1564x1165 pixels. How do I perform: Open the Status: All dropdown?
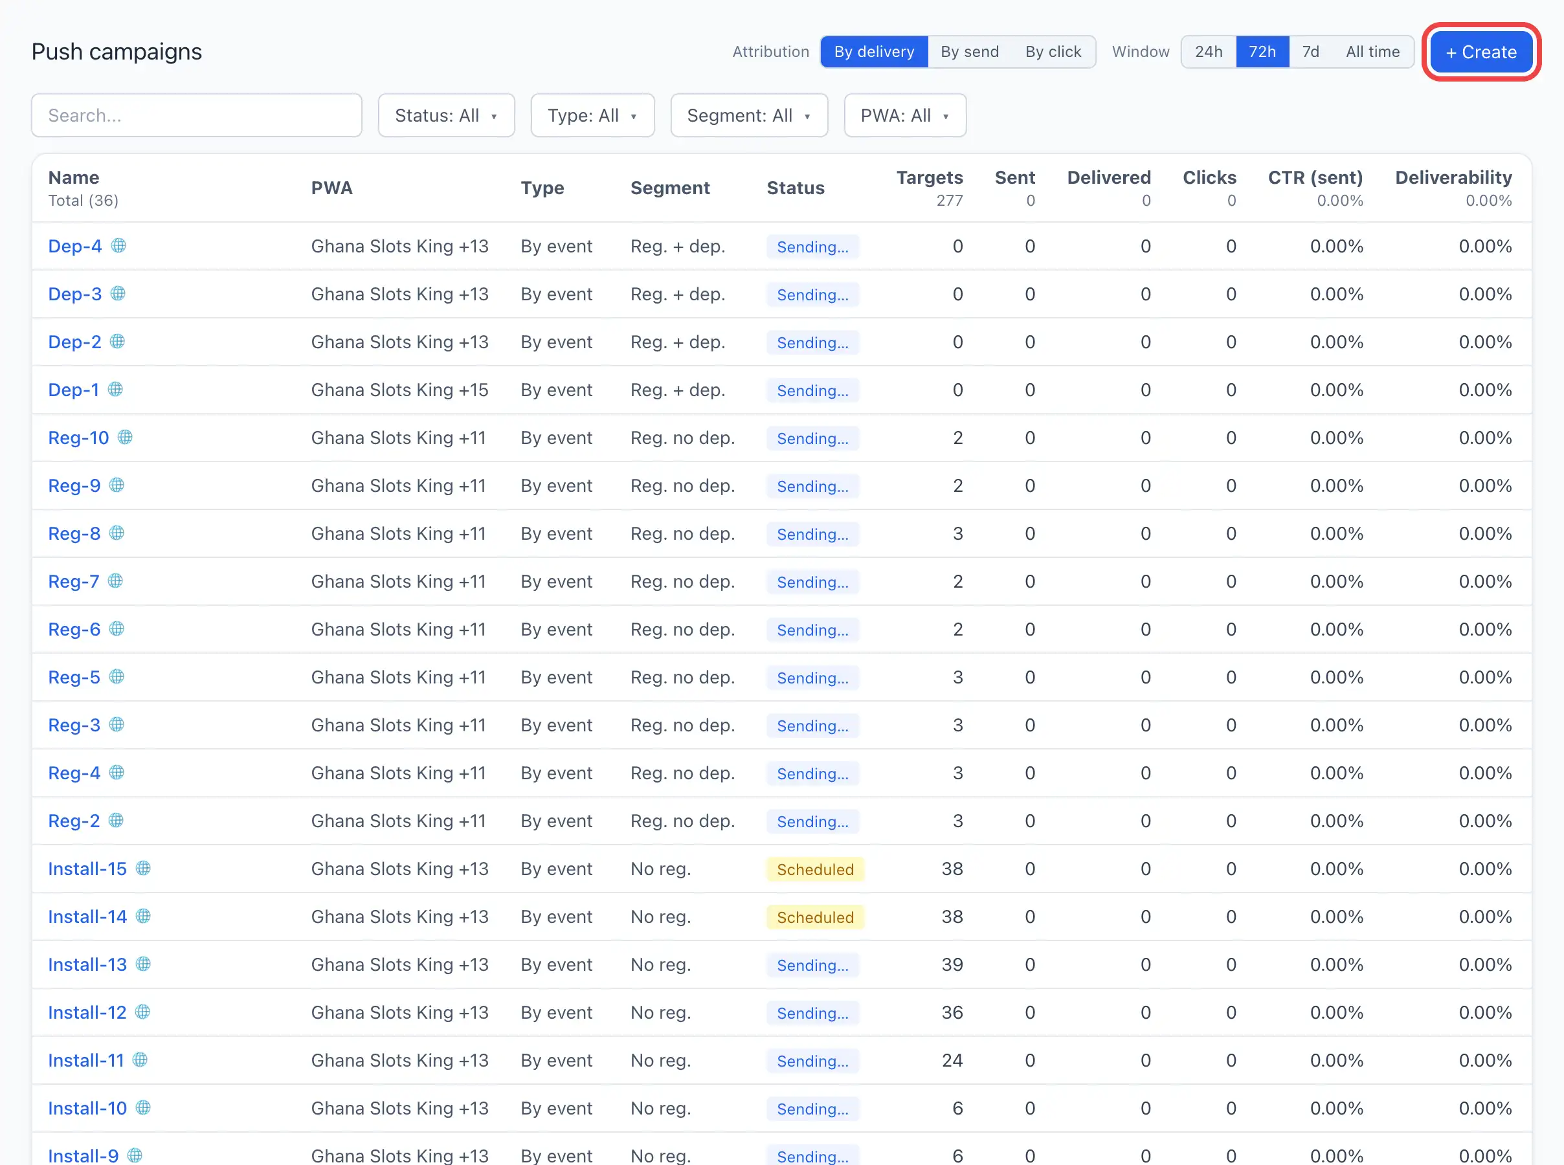[x=447, y=116]
